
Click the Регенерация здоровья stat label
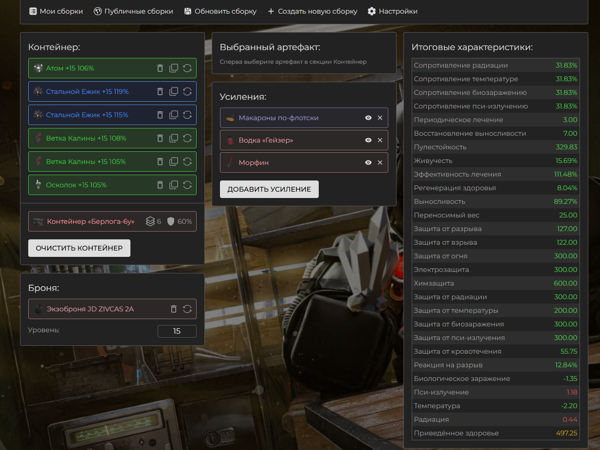[x=455, y=188]
